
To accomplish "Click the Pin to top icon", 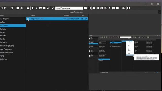I will pyautogui.click(x=36, y=8).
